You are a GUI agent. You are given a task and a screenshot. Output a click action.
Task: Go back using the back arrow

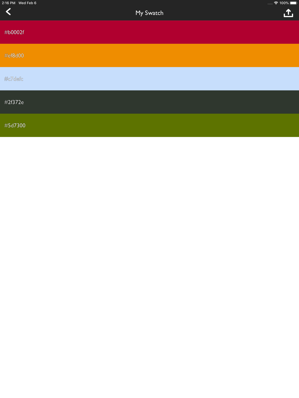pos(8,12)
